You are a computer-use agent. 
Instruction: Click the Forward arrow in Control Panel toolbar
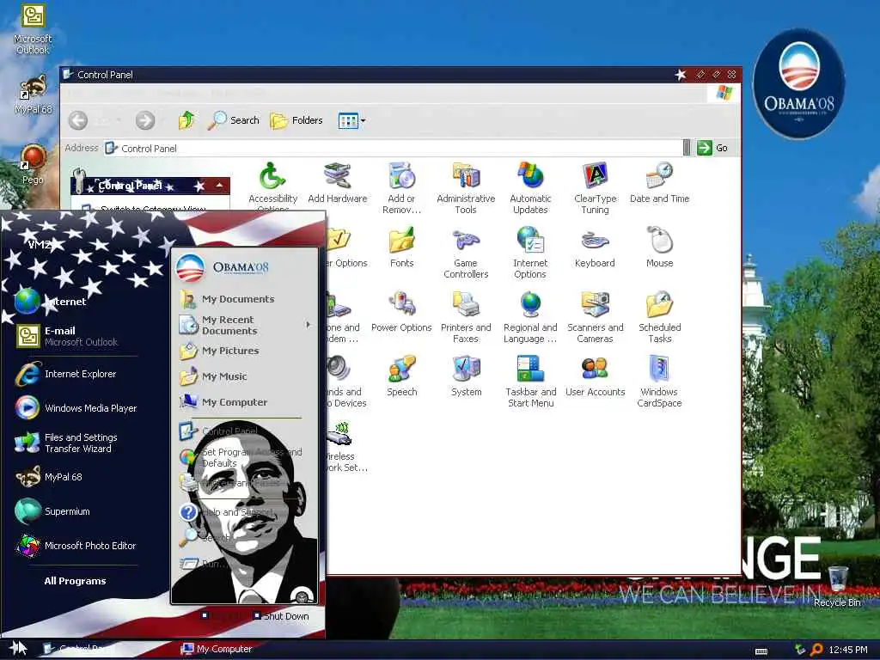(144, 120)
